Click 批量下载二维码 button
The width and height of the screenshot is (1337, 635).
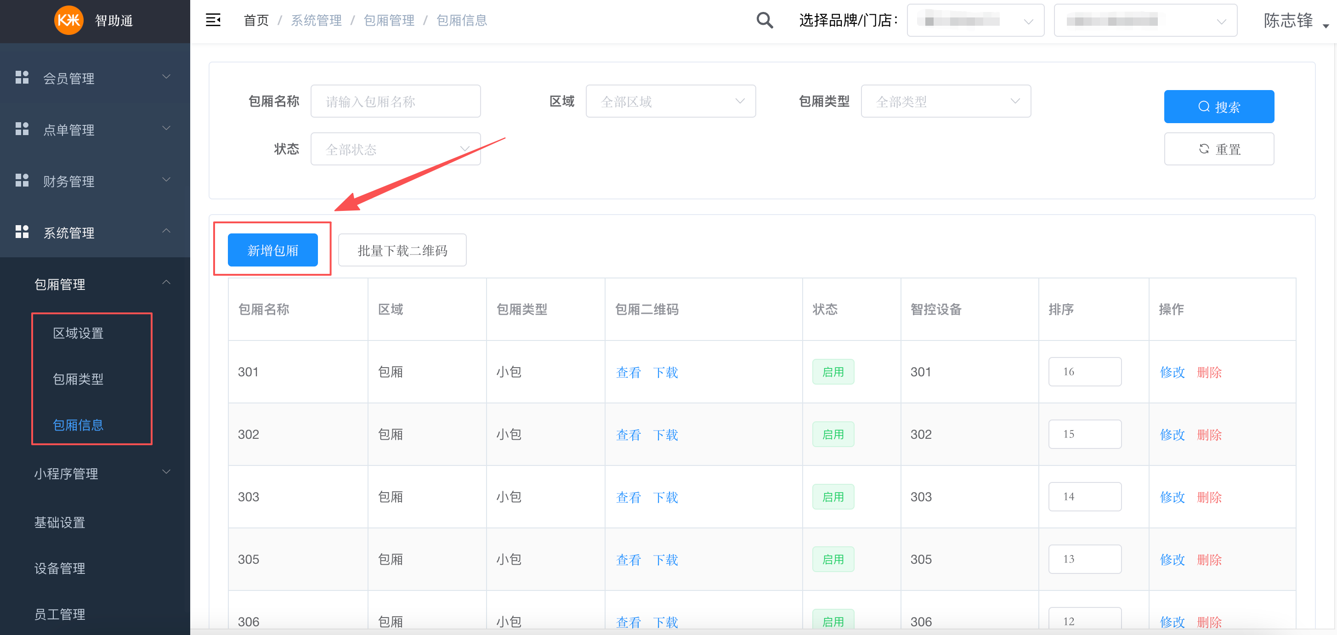[x=402, y=250]
